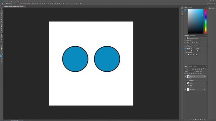The image size is (216, 121).
Task: Click search icon at top right
Action: pyautogui.click(x=208, y=4)
